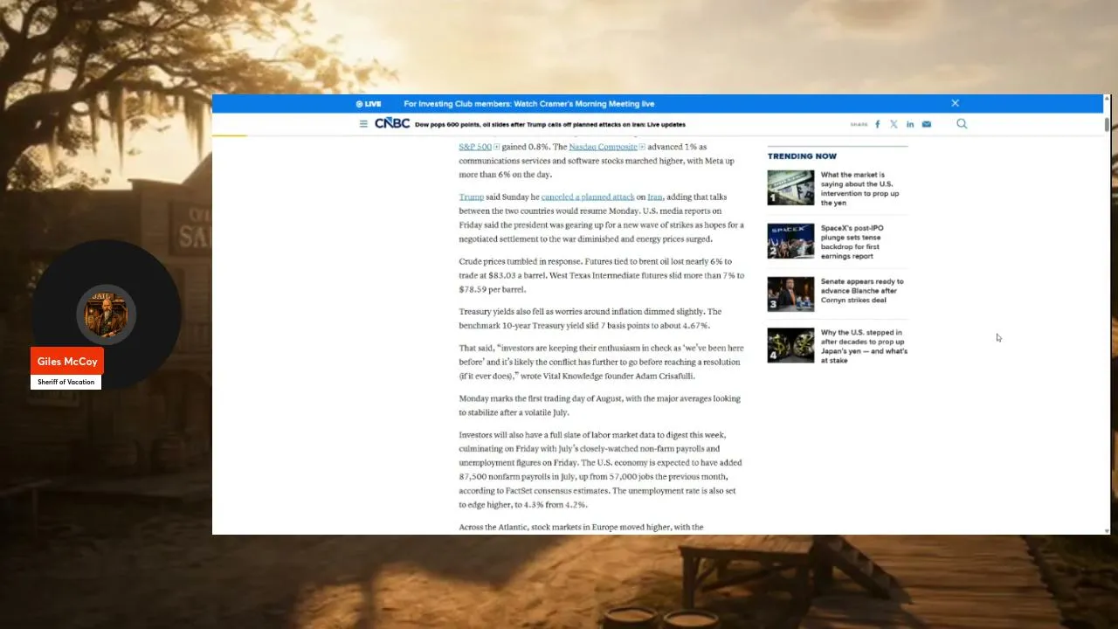Viewport: 1118px width, 629px height.
Task: Click the page's vertical scrollbar thumb
Action: [x=1107, y=123]
